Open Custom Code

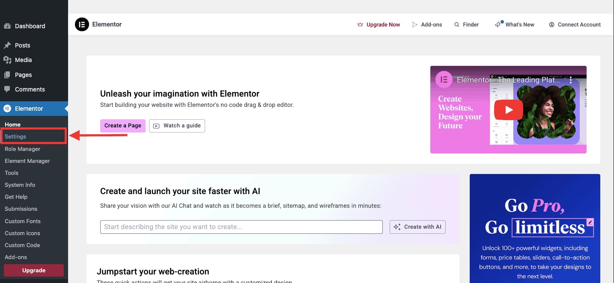[x=22, y=245]
